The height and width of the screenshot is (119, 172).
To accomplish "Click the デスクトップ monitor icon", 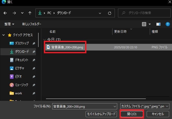I will [12, 43].
